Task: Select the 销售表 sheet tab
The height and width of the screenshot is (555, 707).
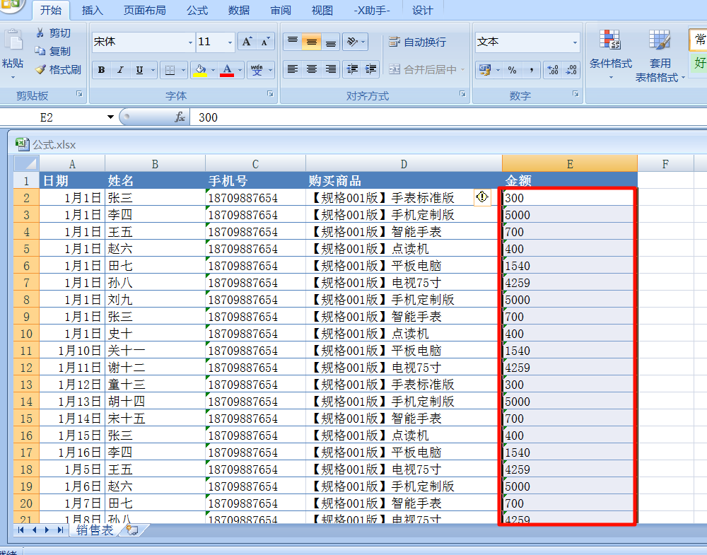Action: click(x=94, y=530)
